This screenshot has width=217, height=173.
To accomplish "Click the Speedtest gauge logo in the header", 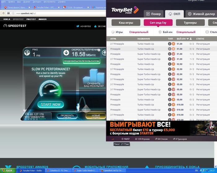I will [x=5, y=26].
